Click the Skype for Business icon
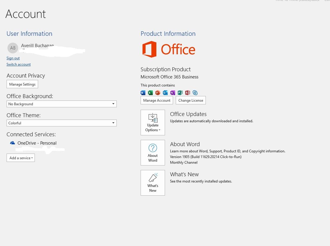Image resolution: width=330 pixels, height=246 pixels. 195,93
